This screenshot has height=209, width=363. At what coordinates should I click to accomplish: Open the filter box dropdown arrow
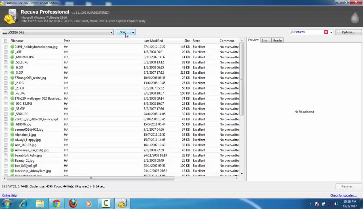point(331,32)
